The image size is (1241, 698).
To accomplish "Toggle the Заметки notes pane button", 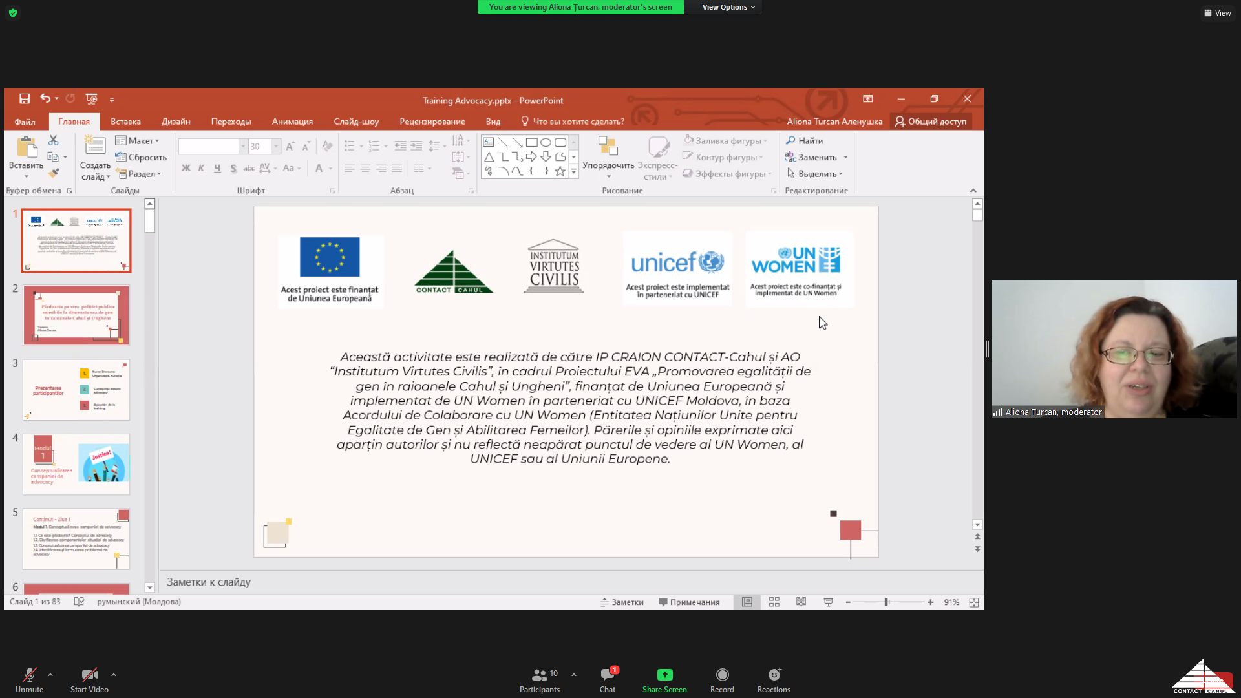I will pos(622,602).
